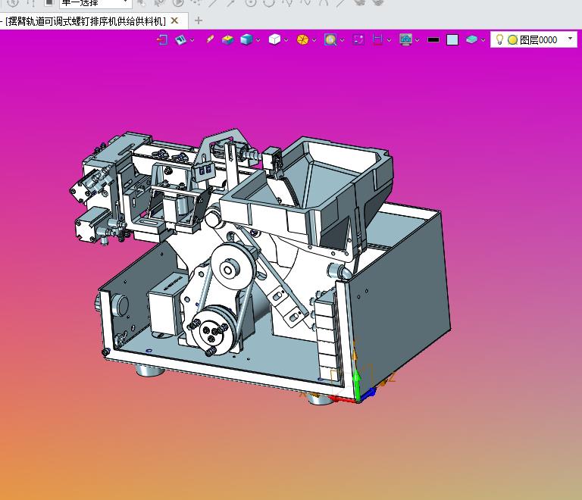Select the large lower pulley wheel on the model

tap(214, 331)
